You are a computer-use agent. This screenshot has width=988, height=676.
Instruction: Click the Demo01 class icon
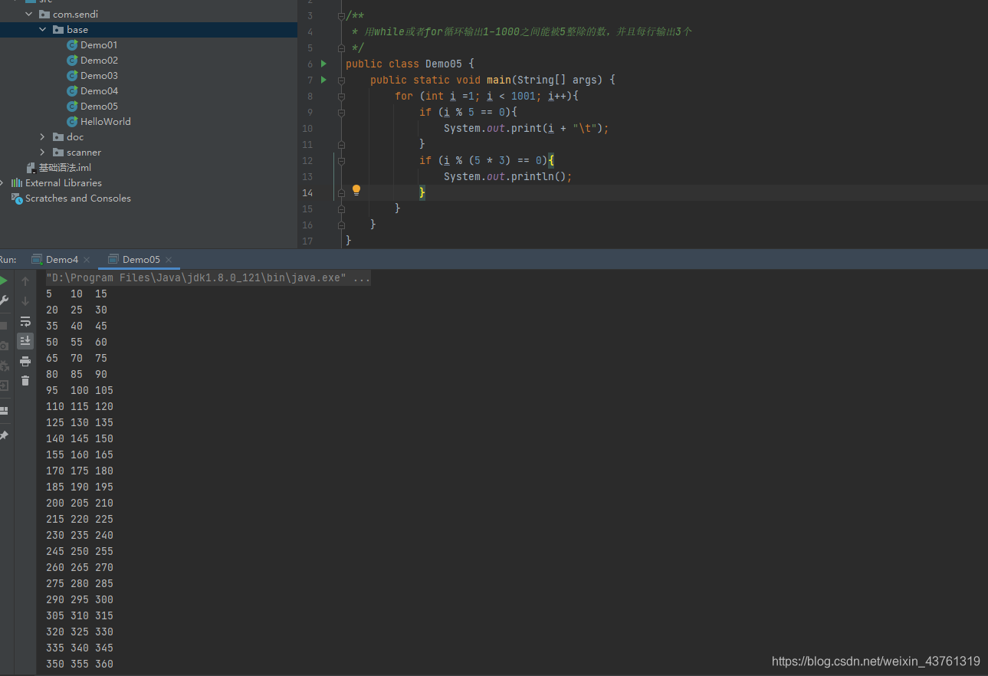[72, 45]
